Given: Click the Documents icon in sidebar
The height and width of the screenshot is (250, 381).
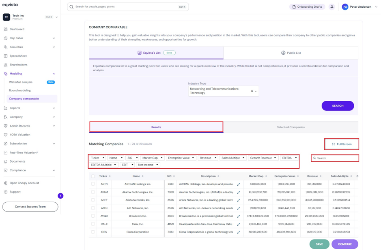Looking at the screenshot, I should coord(6,161).
